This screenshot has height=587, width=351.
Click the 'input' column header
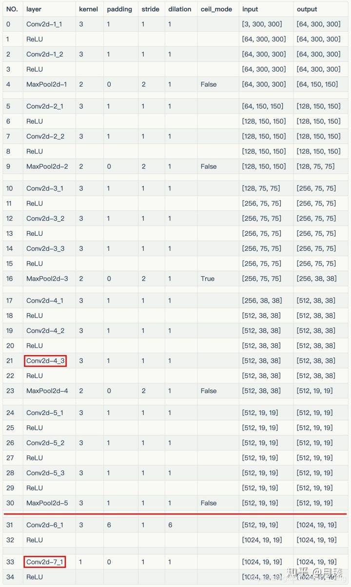pyautogui.click(x=250, y=9)
